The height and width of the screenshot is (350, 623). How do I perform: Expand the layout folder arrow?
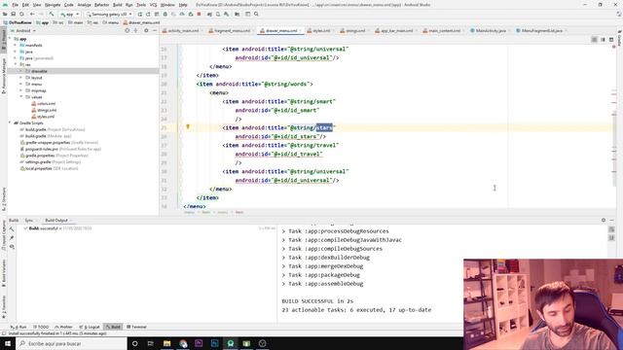point(21,78)
